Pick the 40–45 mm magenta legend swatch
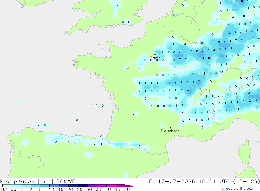Screen dimensions: 260x191 [111, 186]
